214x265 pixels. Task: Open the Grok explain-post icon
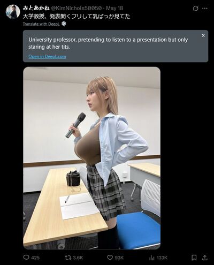click(x=196, y=9)
